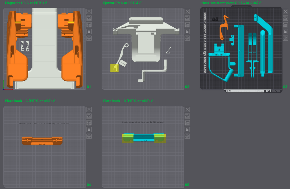
Task: Toggle the lock on the Ejector plate
Action: coord(187,32)
